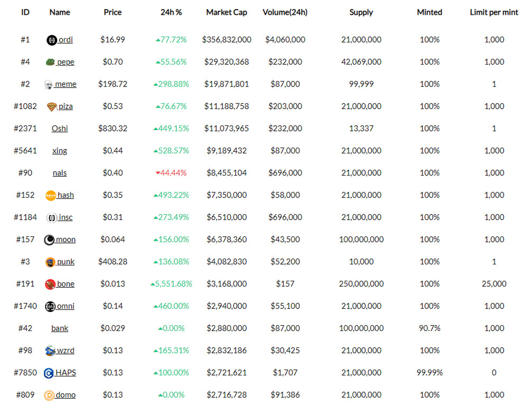Sort table by Market Cap header

226,12
